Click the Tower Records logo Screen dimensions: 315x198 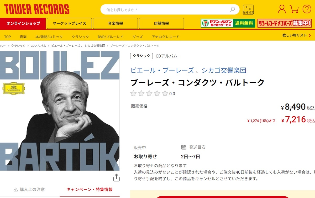coord(37,9)
